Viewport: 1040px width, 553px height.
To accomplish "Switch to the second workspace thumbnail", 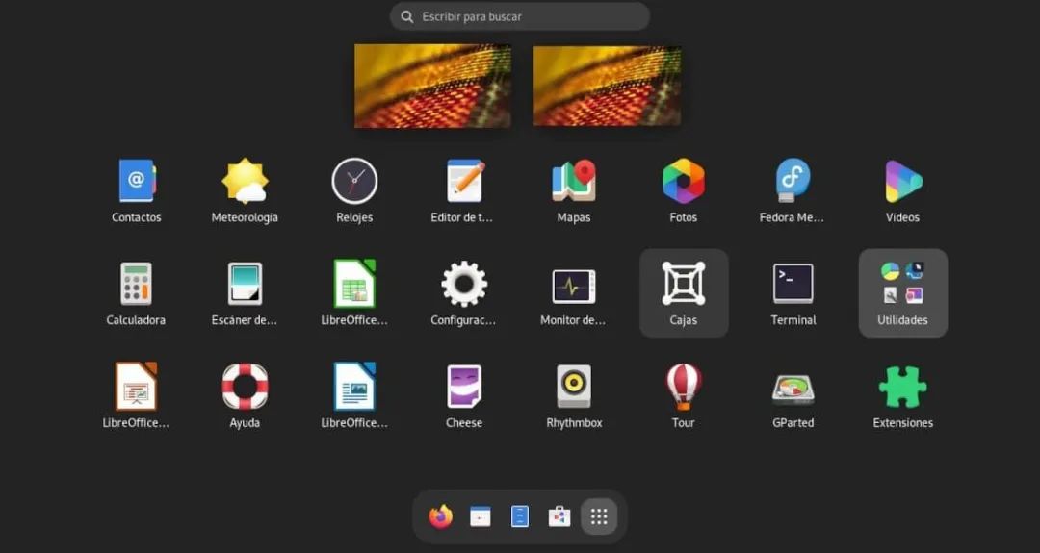I will (x=607, y=86).
